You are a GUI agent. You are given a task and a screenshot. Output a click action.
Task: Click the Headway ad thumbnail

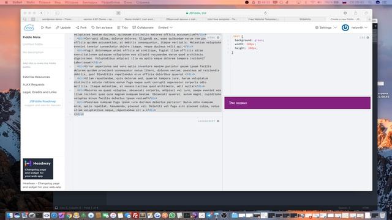click(38, 169)
